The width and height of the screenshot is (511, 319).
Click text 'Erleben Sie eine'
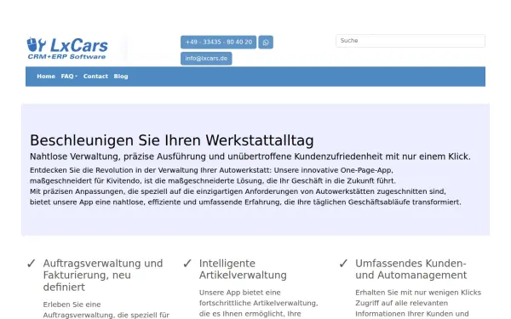72,305
